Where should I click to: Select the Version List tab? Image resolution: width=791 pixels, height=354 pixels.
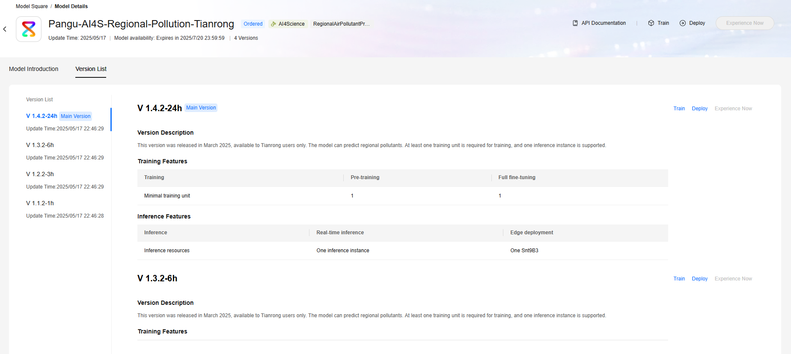[91, 69]
